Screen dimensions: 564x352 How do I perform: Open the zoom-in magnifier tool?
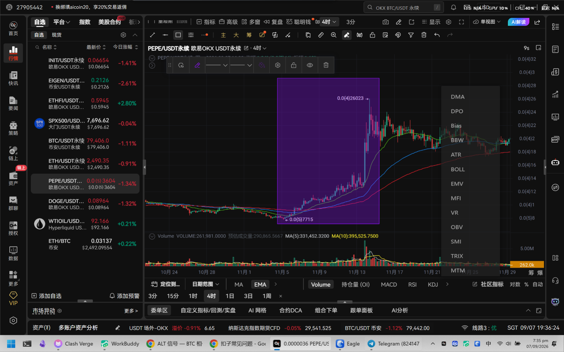click(334, 35)
